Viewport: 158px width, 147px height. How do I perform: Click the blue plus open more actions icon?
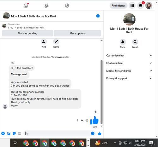pos(3,133)
